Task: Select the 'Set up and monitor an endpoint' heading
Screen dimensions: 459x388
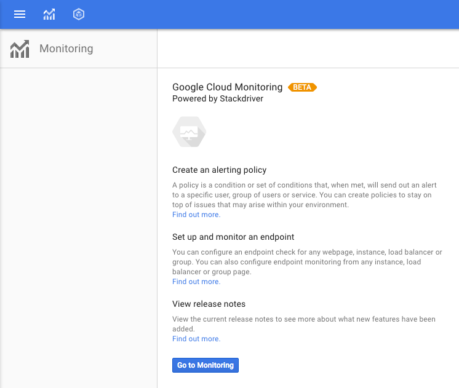Action: click(x=233, y=237)
